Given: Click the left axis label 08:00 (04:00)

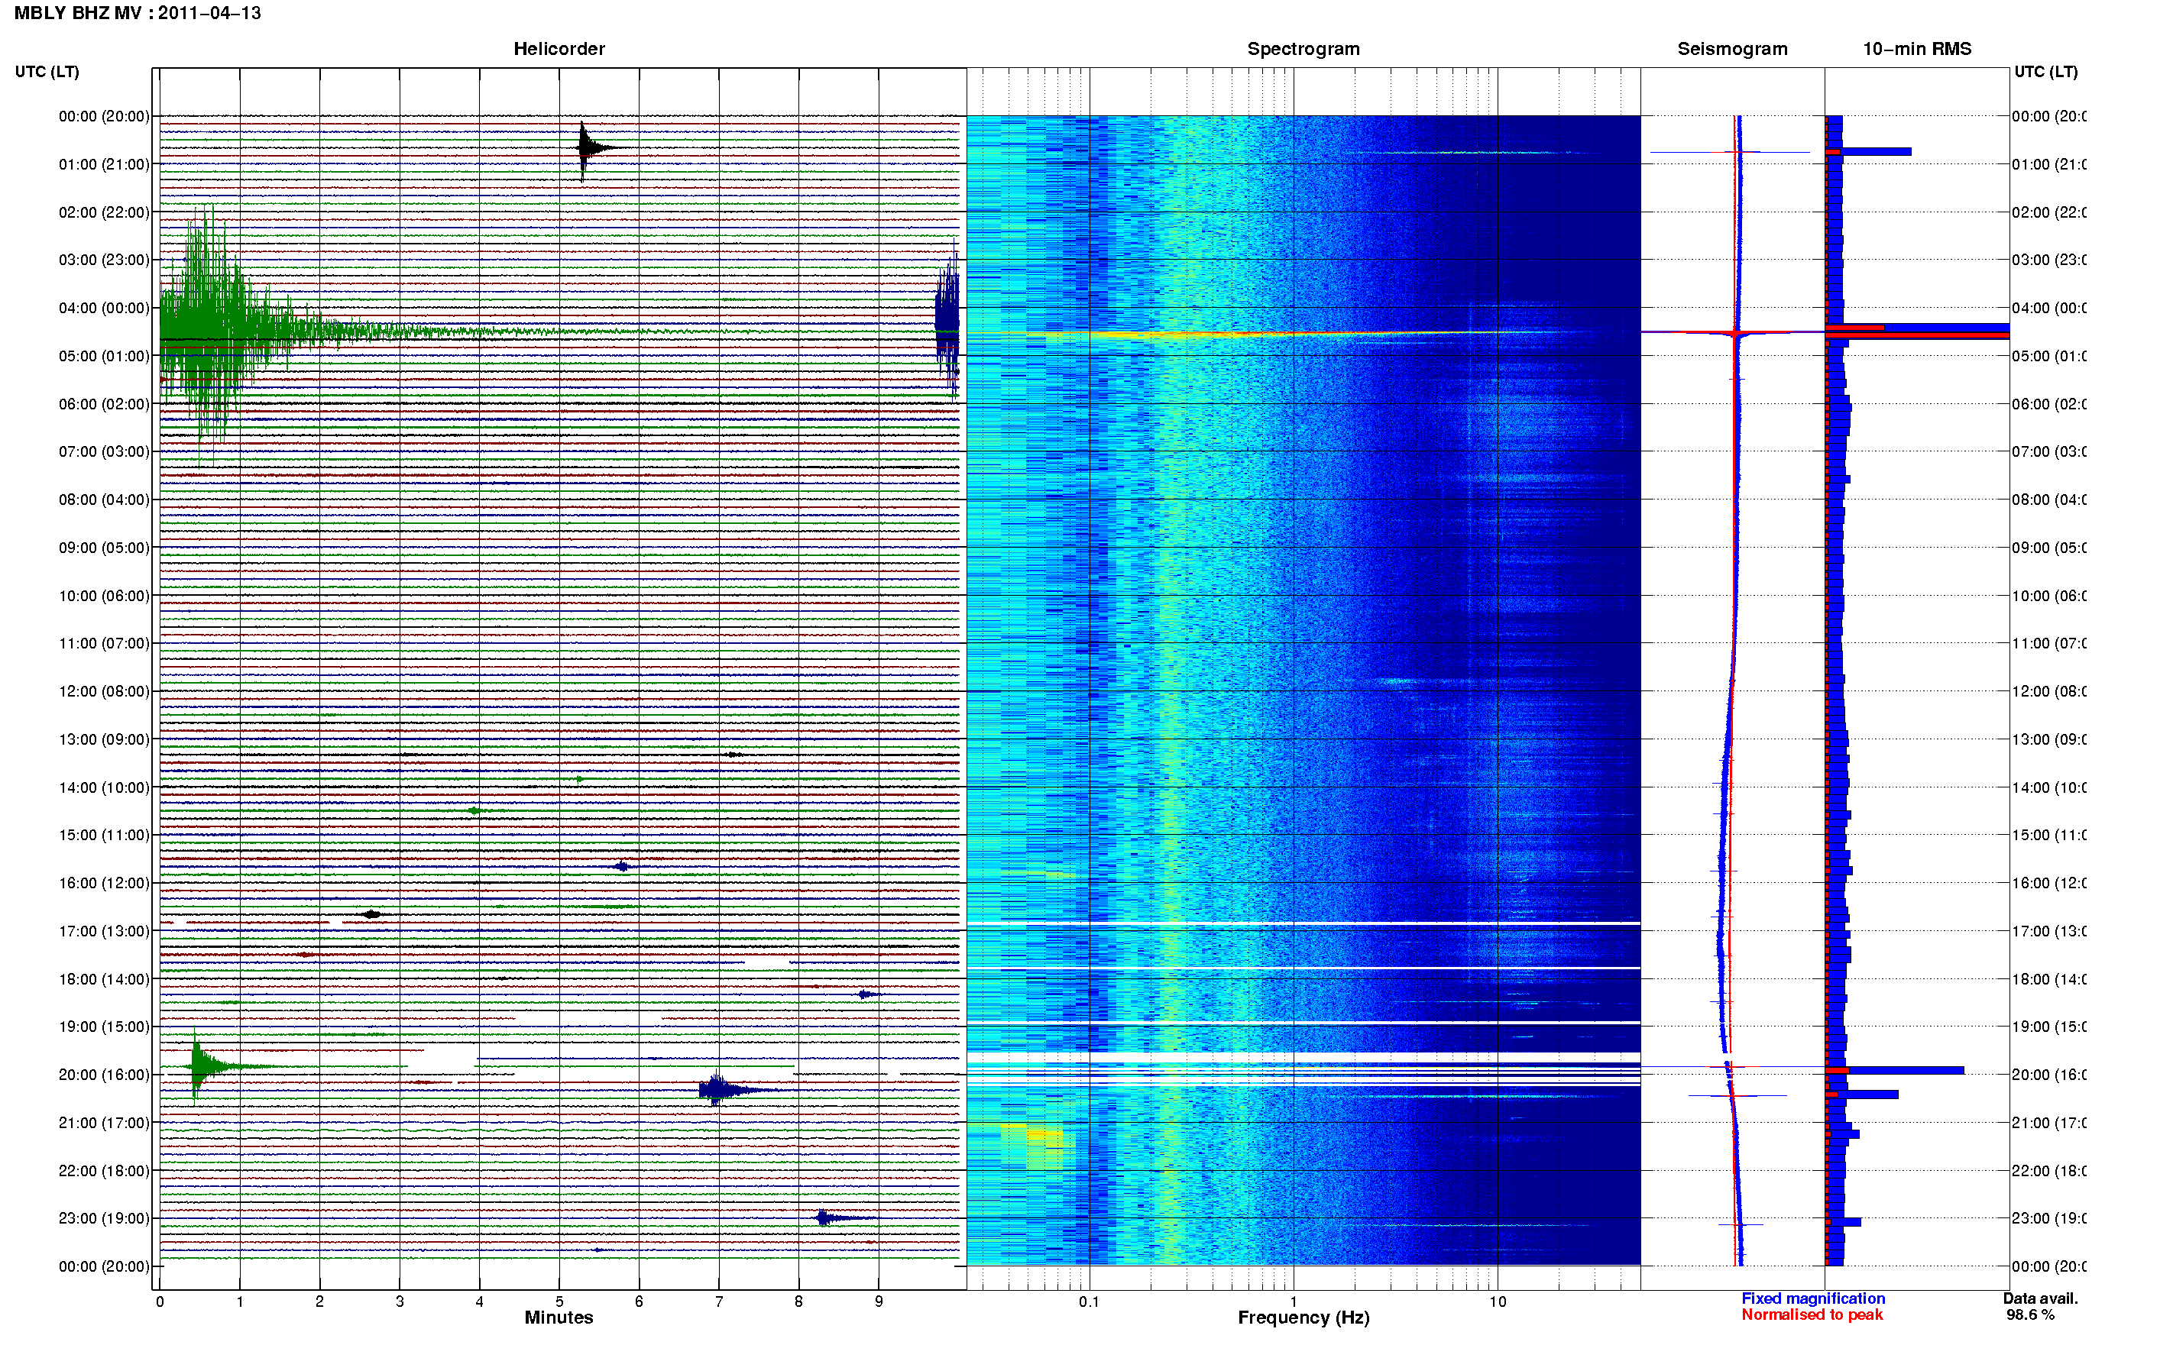Looking at the screenshot, I should pyautogui.click(x=103, y=500).
